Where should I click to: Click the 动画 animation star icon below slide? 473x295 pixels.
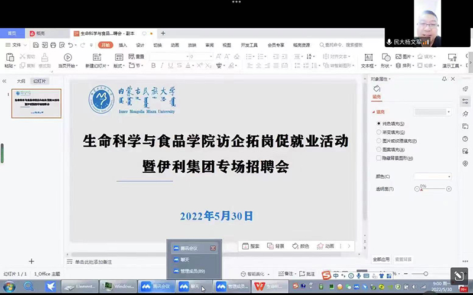click(320, 246)
